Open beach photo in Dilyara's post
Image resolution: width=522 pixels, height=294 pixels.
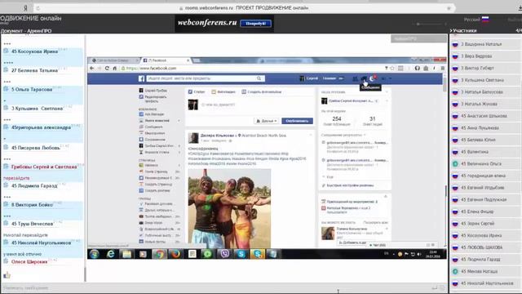(229, 208)
